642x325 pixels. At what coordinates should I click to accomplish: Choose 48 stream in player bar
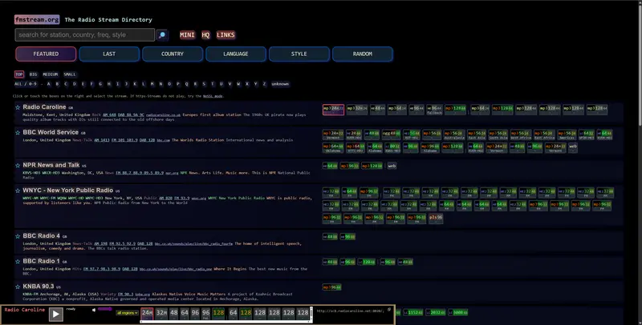pos(174,314)
